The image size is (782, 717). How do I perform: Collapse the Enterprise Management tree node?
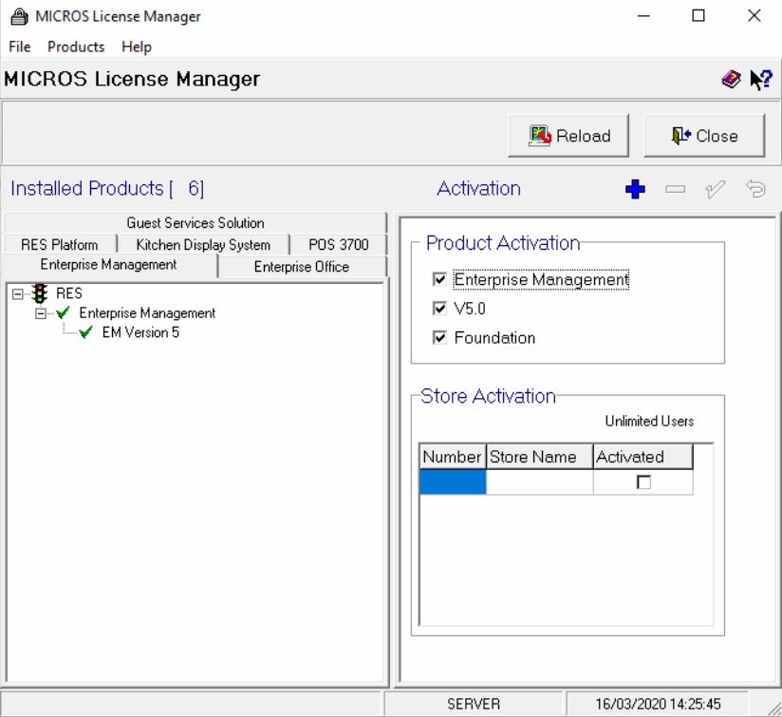[x=41, y=313]
